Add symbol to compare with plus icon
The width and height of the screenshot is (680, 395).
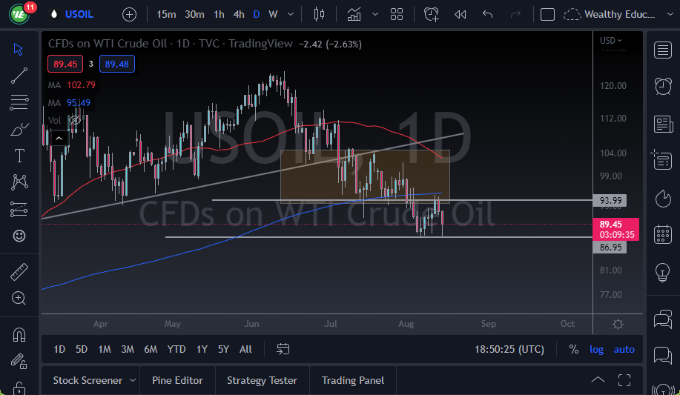129,14
